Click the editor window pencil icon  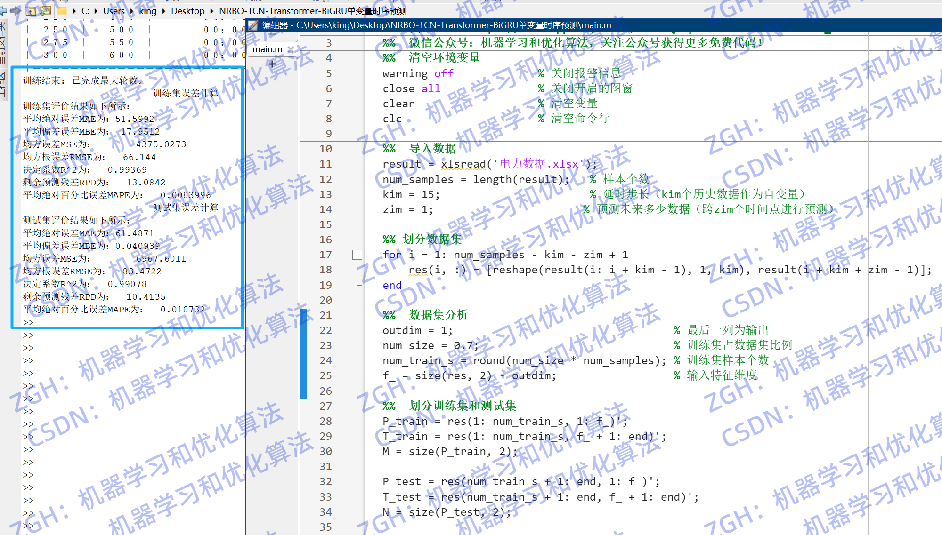(253, 25)
